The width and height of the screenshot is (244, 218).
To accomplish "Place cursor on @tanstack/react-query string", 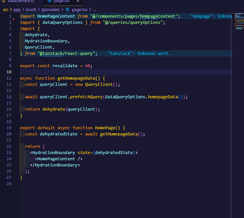I will pyautogui.click(x=66, y=54).
